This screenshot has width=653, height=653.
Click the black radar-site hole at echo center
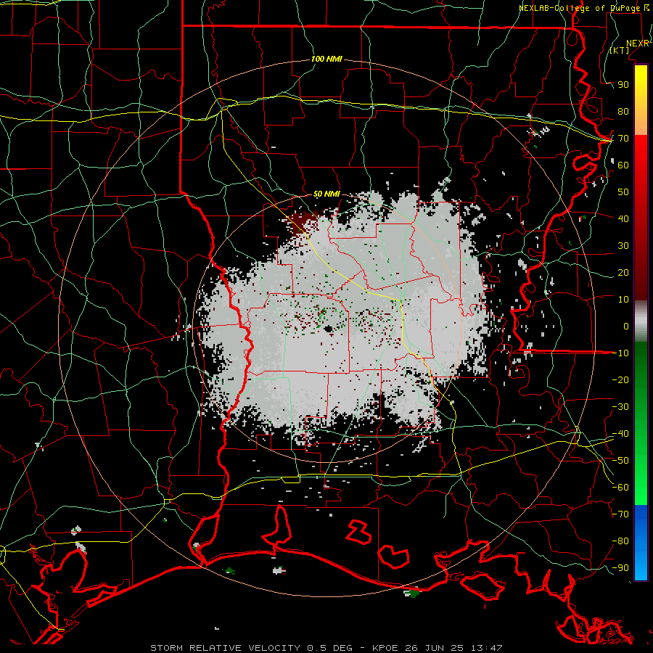click(x=329, y=329)
